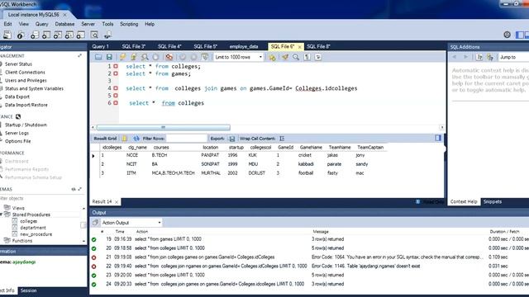This screenshot has height=297, width=529.
Task: Save snippet using the star icon
Action: point(272,57)
